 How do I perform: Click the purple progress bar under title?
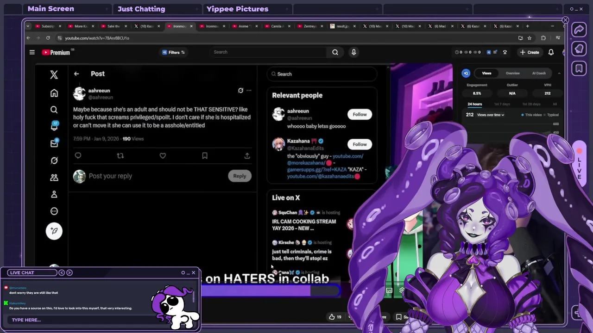pos(271,291)
